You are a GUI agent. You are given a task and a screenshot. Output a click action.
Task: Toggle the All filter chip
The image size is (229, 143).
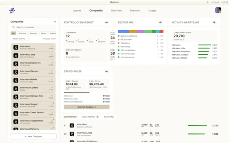click(13, 33)
